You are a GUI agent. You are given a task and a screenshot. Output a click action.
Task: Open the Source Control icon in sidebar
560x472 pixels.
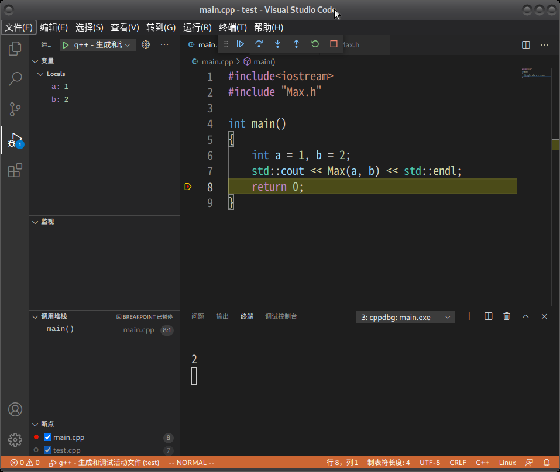pos(14,109)
